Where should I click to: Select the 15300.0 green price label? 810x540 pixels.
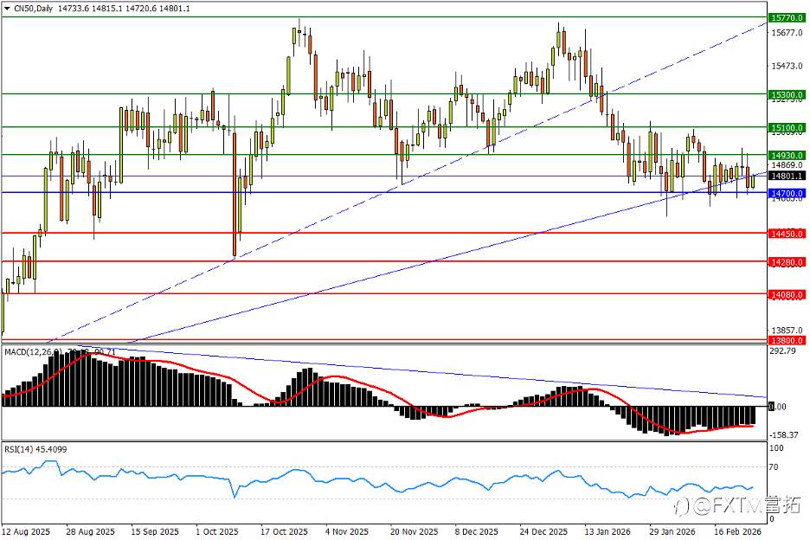[x=787, y=94]
